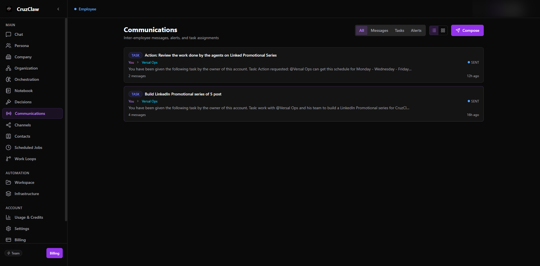Switch to grid view layout
Screen dimensions: 540x266
pyautogui.click(x=443, y=30)
